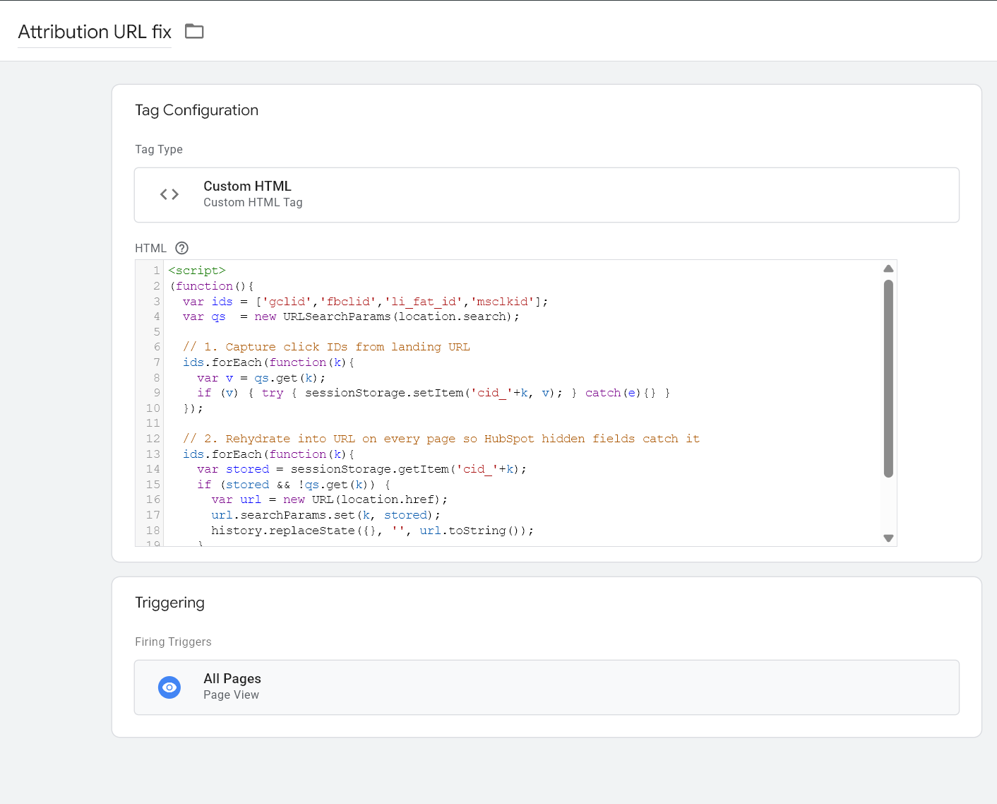Click the history.replaceState code line
The width and height of the screenshot is (997, 804).
(372, 531)
